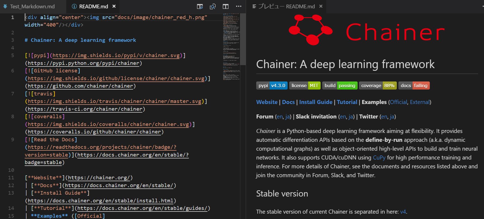Open the Install Guide link
Viewport: 484px width, 219px height.
[x=316, y=102]
